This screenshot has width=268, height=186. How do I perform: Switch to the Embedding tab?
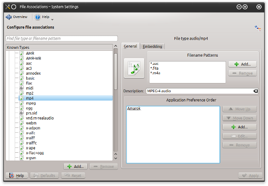coord(153,46)
